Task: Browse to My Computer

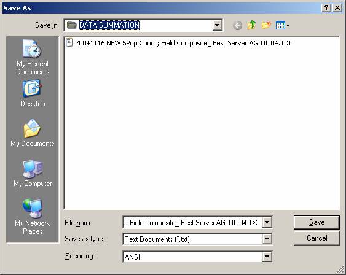Action: (33, 174)
